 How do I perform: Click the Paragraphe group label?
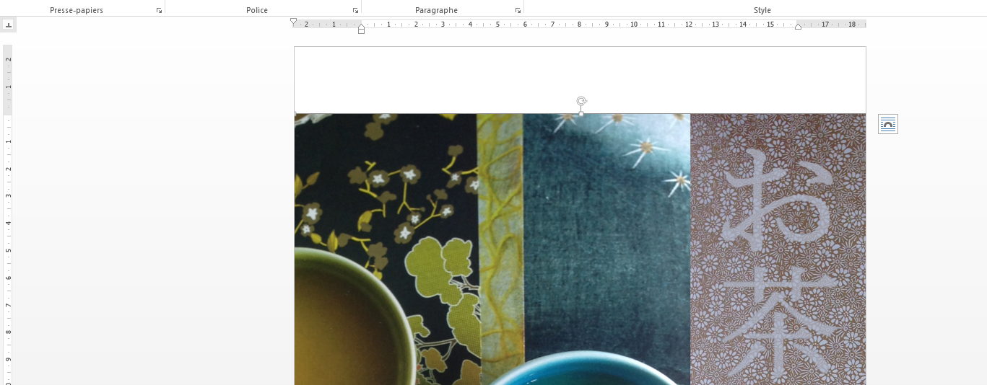436,11
